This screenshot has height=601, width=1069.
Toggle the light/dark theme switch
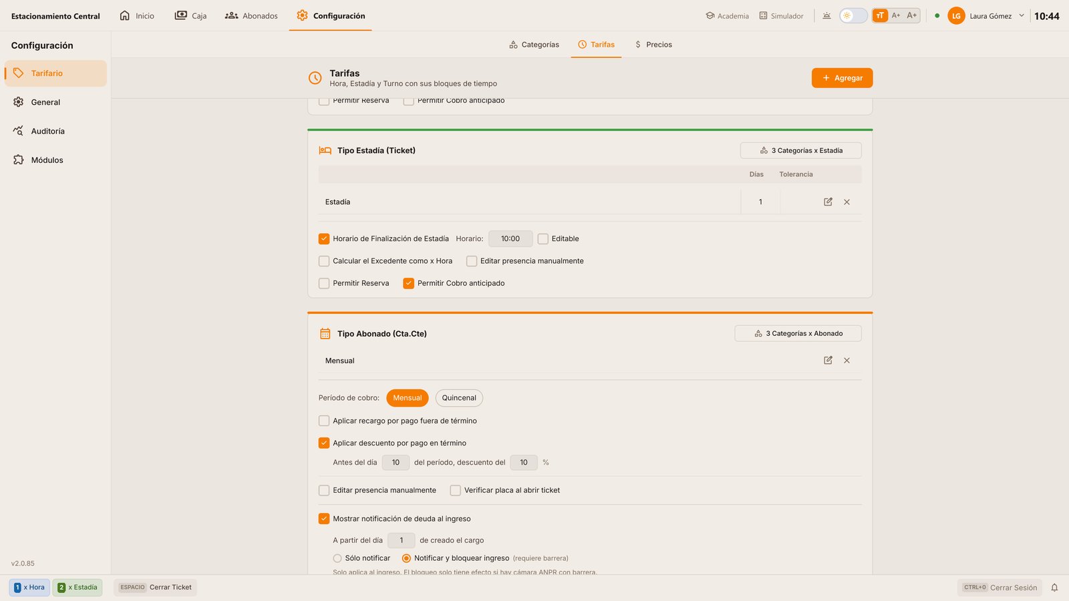click(853, 15)
